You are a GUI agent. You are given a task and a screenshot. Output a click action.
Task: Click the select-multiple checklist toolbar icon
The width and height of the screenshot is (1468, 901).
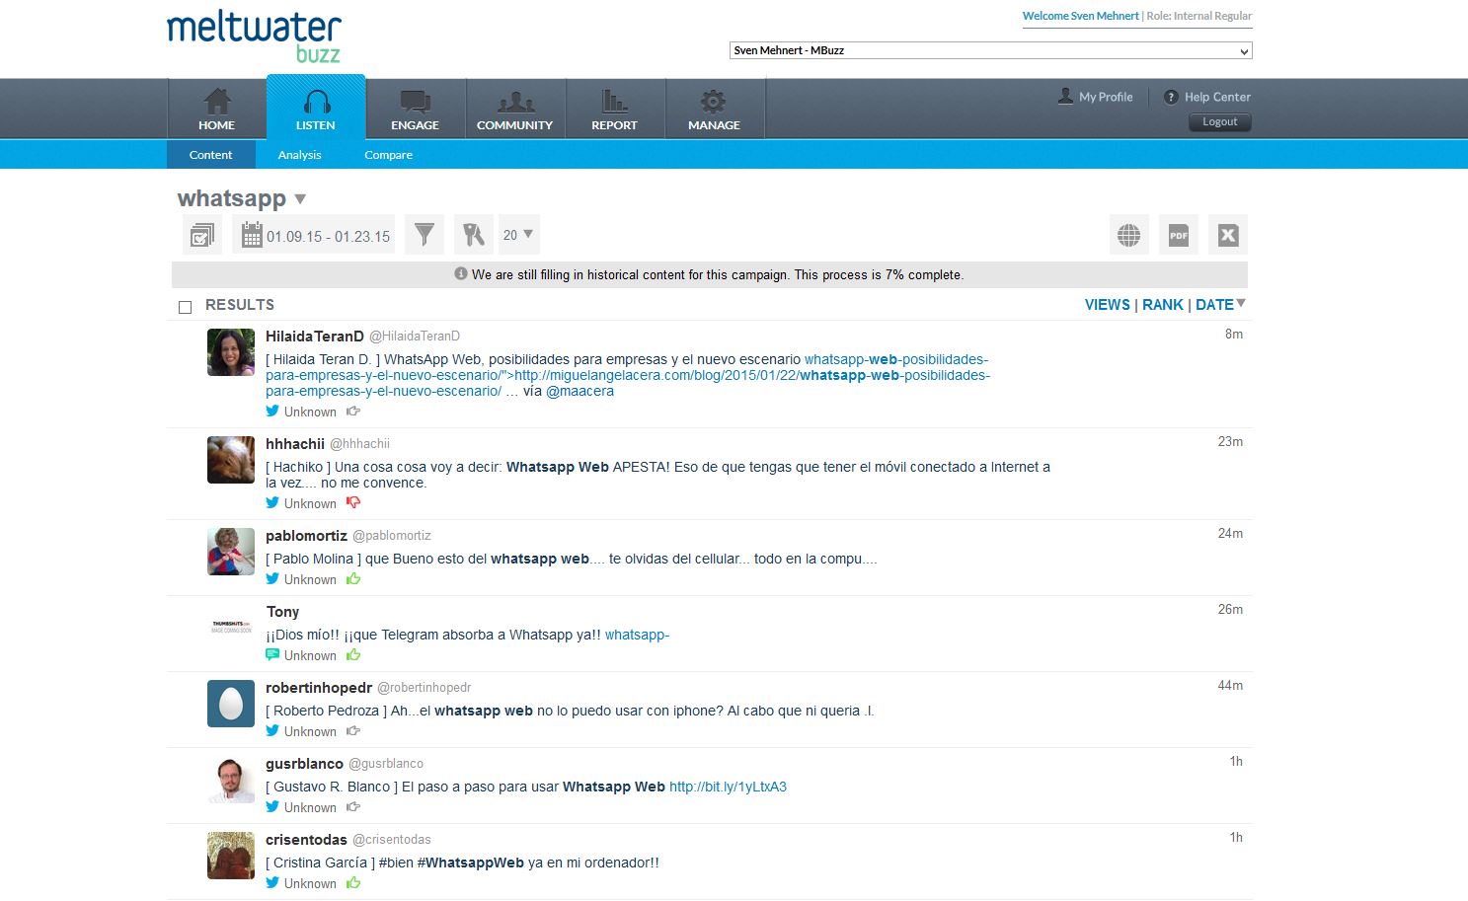(201, 235)
